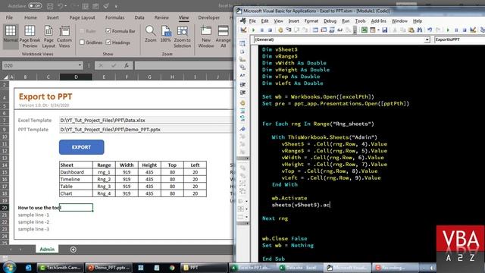Click Insert Function fx icon

point(127,66)
